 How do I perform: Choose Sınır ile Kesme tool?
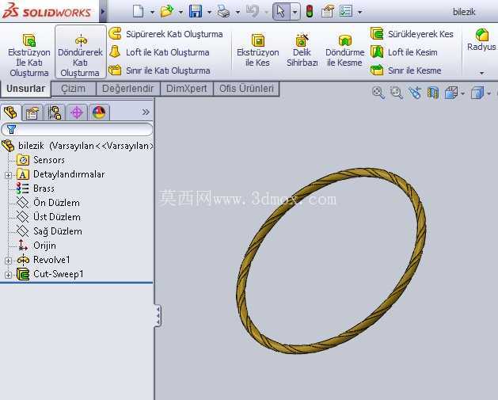406,70
